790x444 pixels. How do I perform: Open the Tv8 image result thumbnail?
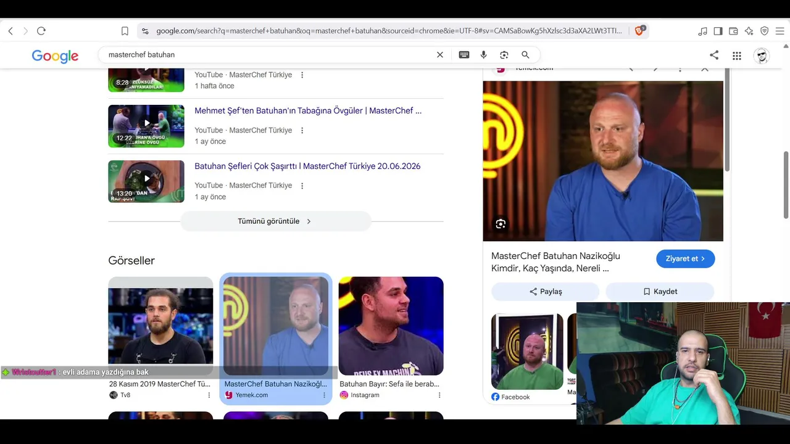click(160, 326)
